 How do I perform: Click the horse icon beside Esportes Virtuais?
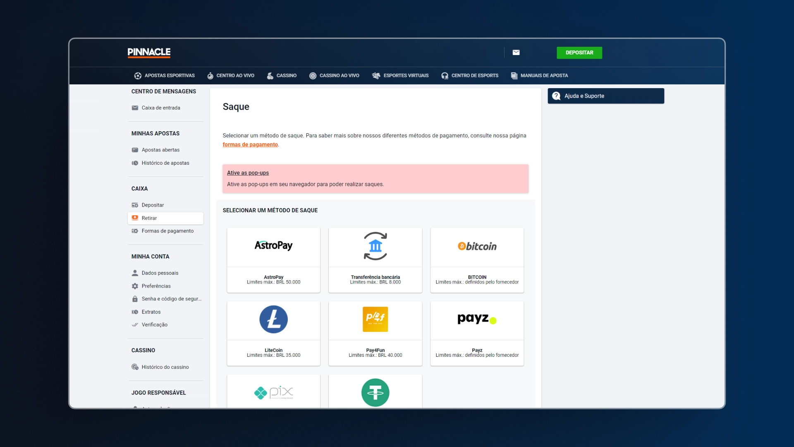[x=376, y=76]
